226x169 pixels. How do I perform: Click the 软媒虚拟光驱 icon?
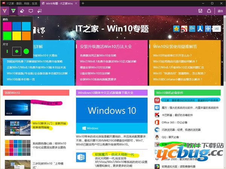(157, 166)
